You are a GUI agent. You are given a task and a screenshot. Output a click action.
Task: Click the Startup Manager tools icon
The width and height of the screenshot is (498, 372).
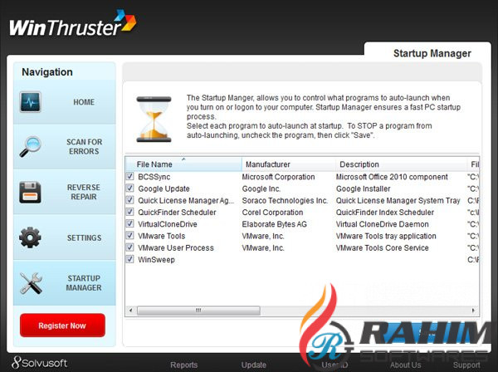pyautogui.click(x=31, y=283)
